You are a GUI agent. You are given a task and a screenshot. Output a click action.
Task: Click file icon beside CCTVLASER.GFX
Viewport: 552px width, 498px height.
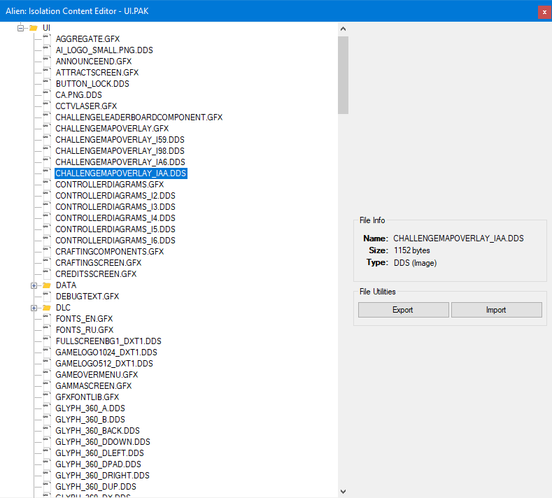point(47,106)
